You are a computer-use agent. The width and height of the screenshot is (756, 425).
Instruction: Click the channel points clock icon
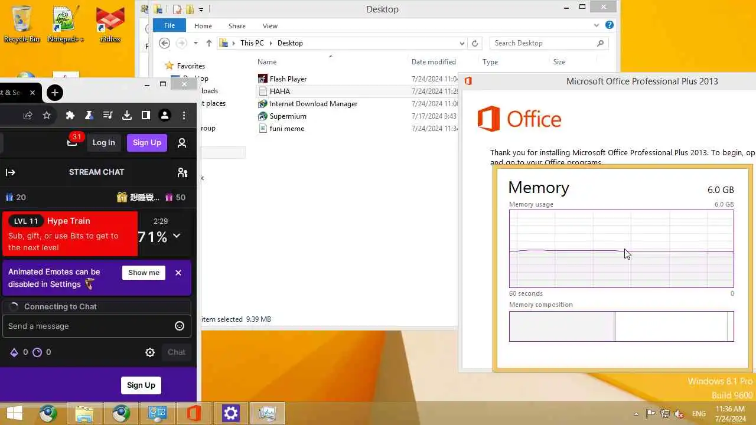pos(37,352)
